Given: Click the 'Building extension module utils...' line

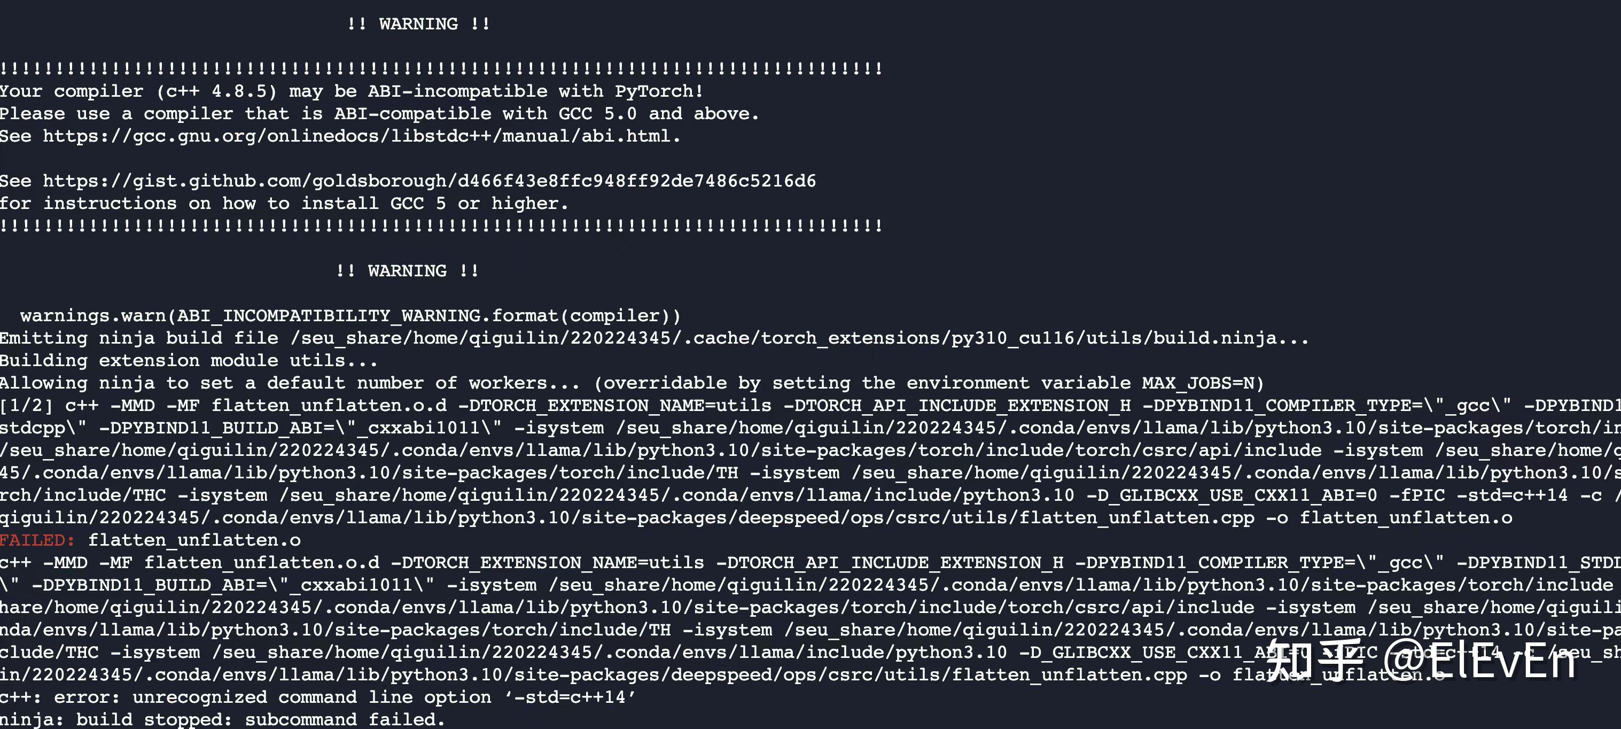Looking at the screenshot, I should click(x=188, y=361).
